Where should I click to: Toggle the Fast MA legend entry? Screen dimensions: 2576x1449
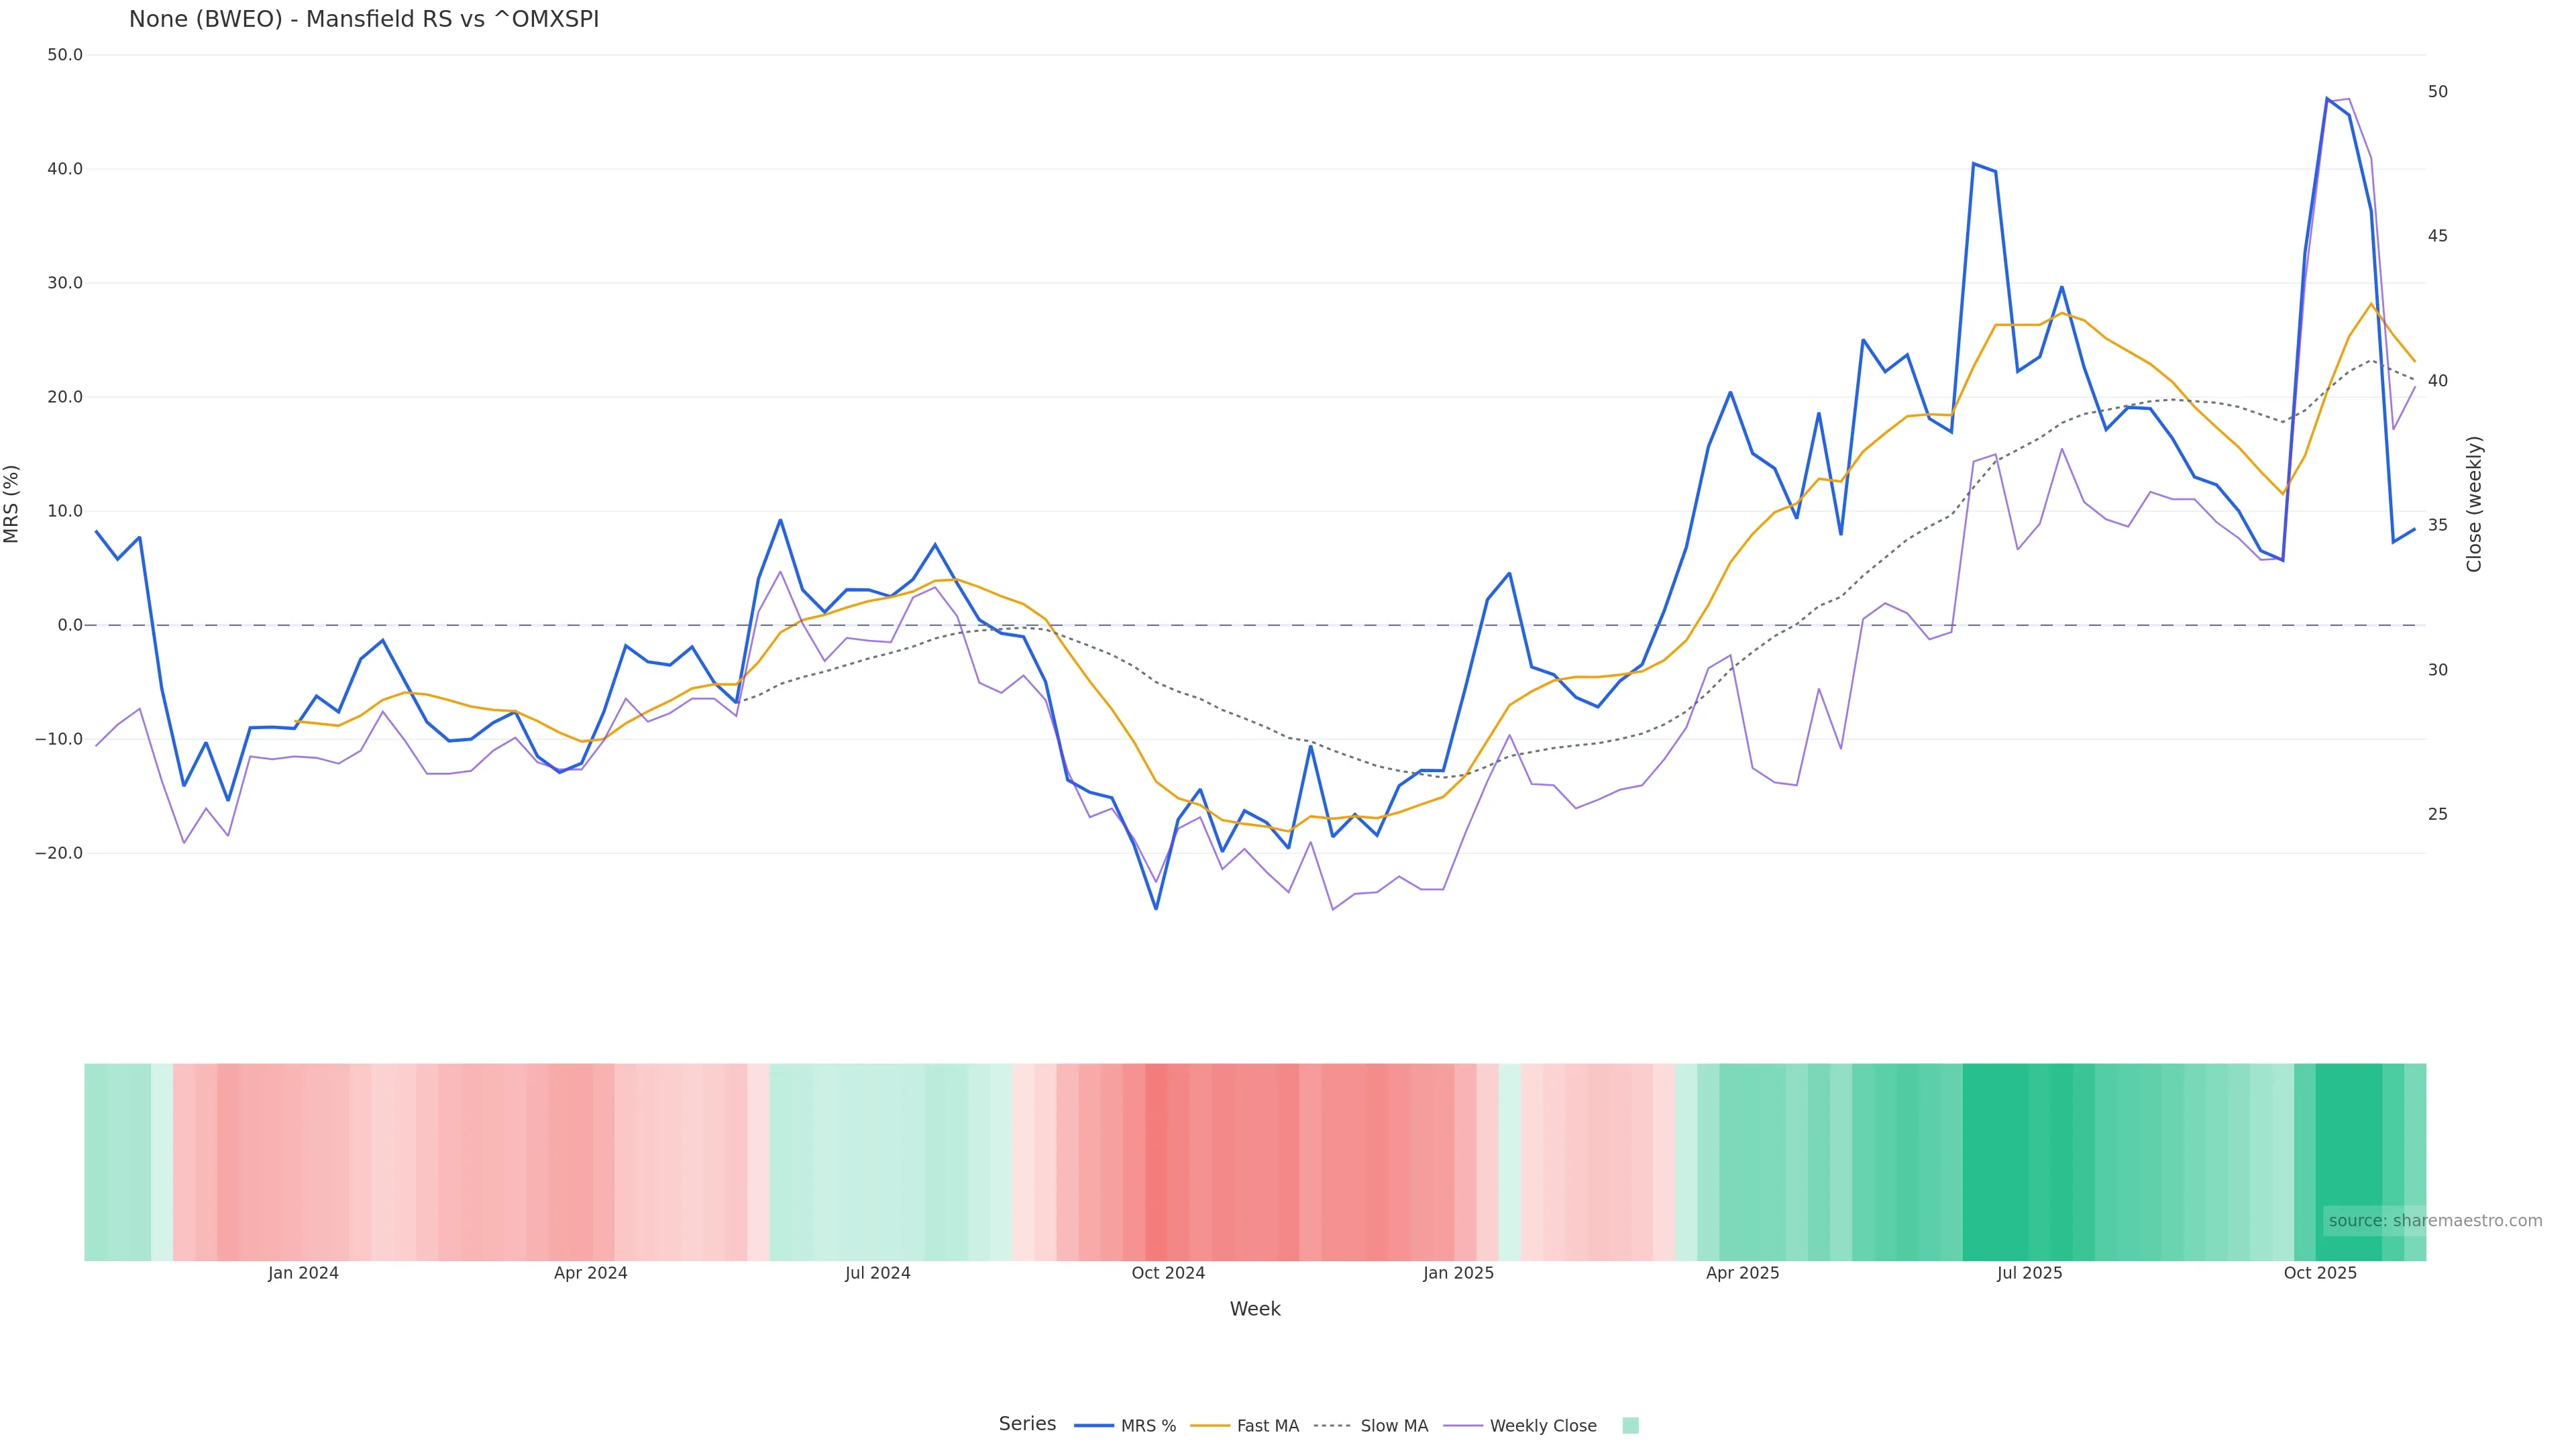(1267, 1426)
